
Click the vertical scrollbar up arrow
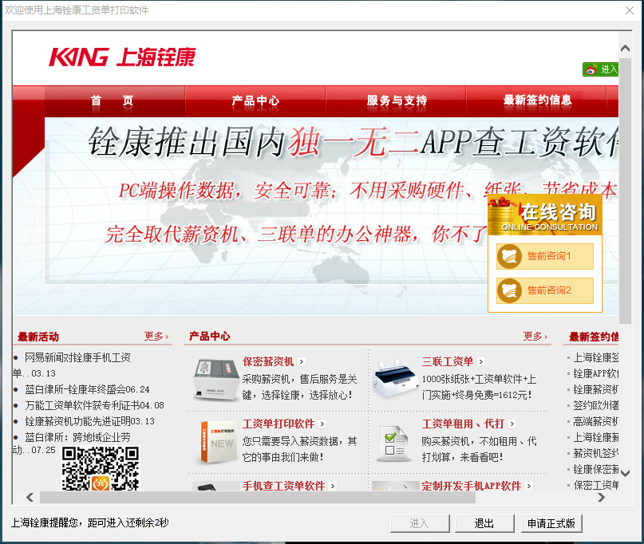tap(625, 49)
